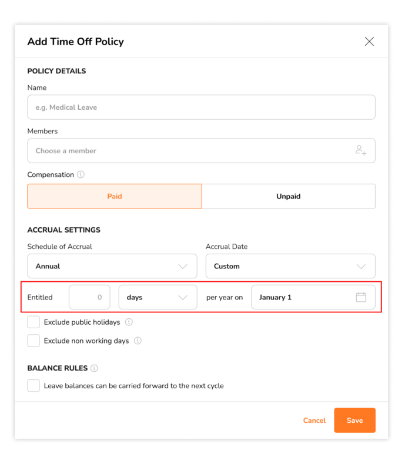The height and width of the screenshot is (451, 405).
Task: Click the Cancel link
Action: point(314,420)
